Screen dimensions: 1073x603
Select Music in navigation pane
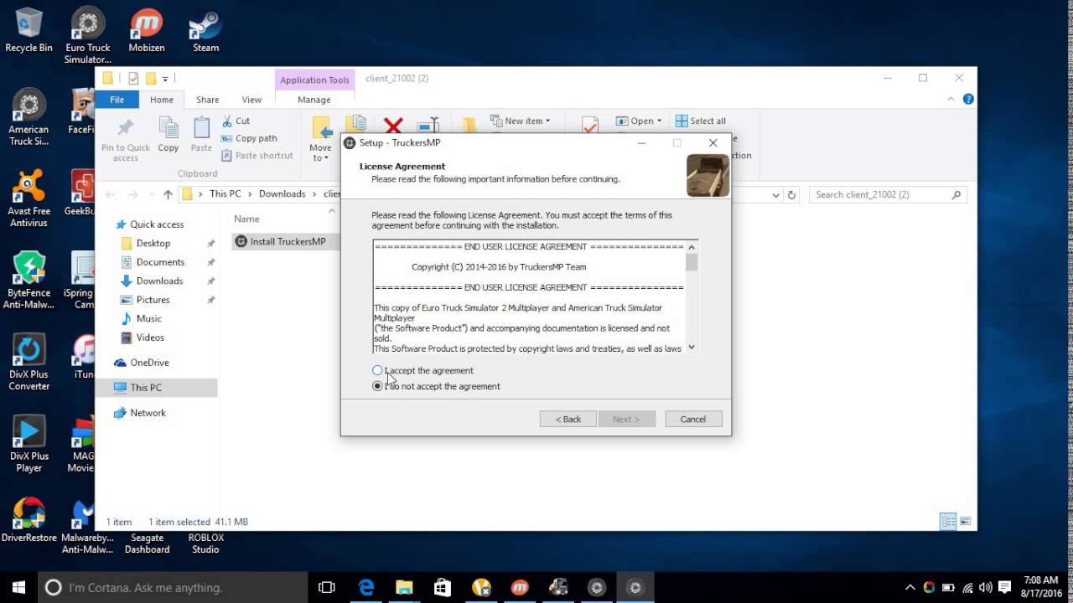(x=148, y=318)
